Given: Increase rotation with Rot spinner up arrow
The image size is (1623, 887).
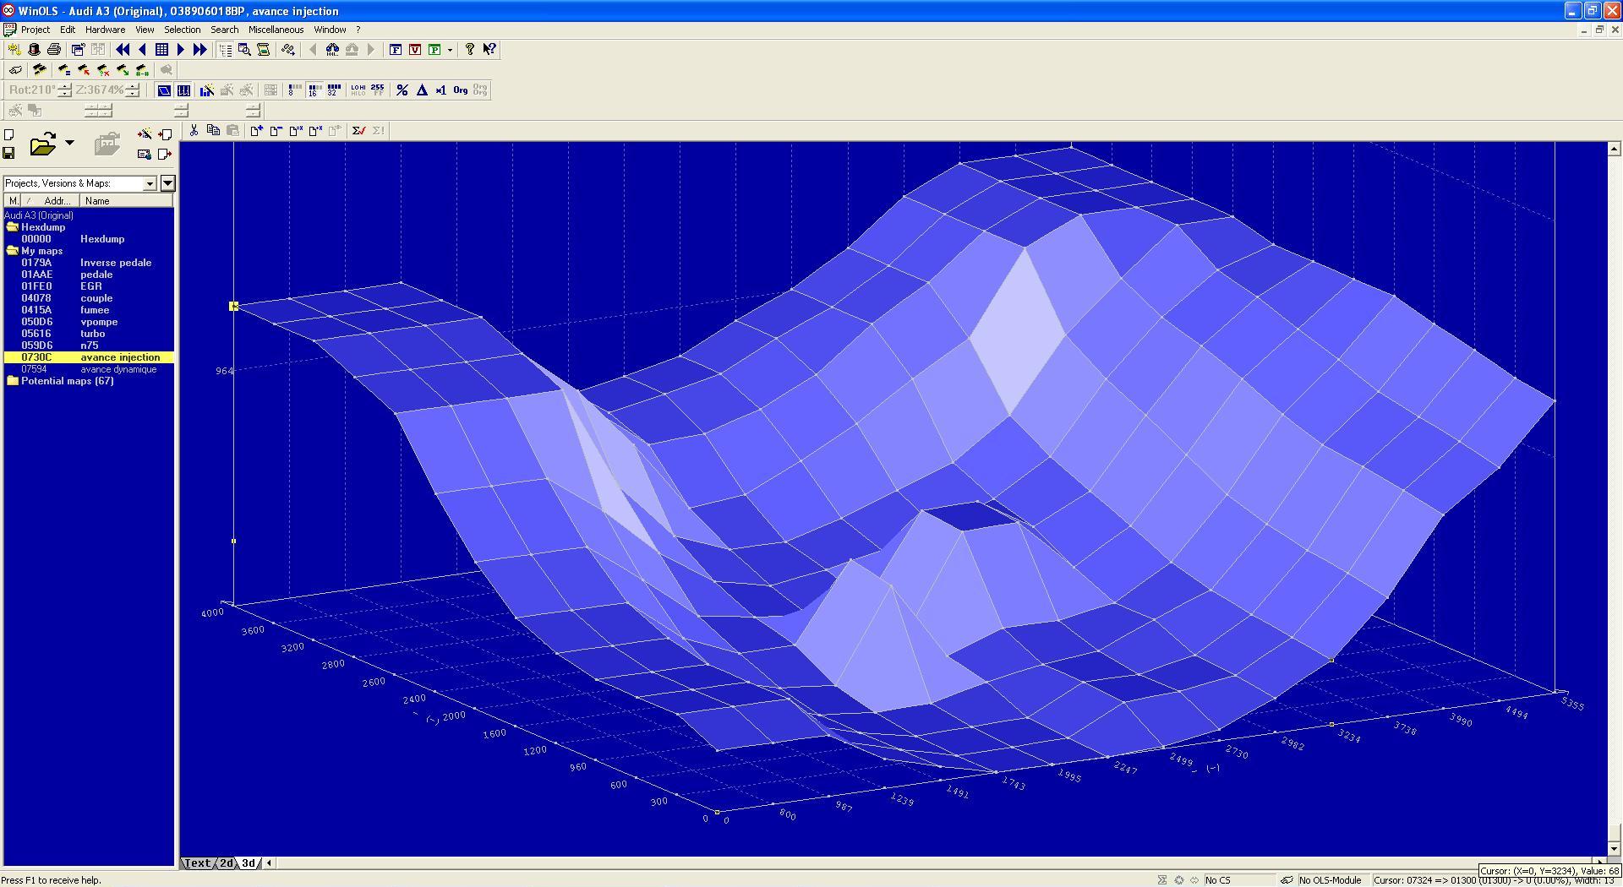Looking at the screenshot, I should tap(64, 86).
